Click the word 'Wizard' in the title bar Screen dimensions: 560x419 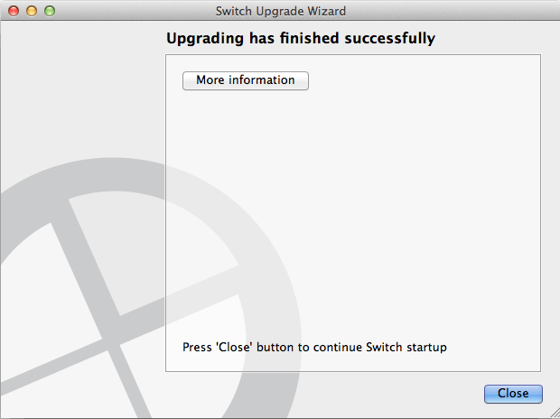coord(327,11)
